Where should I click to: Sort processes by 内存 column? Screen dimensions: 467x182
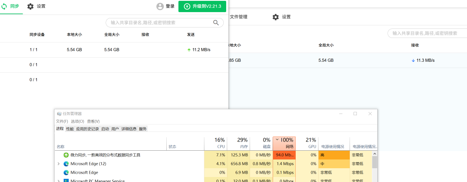[x=238, y=144]
